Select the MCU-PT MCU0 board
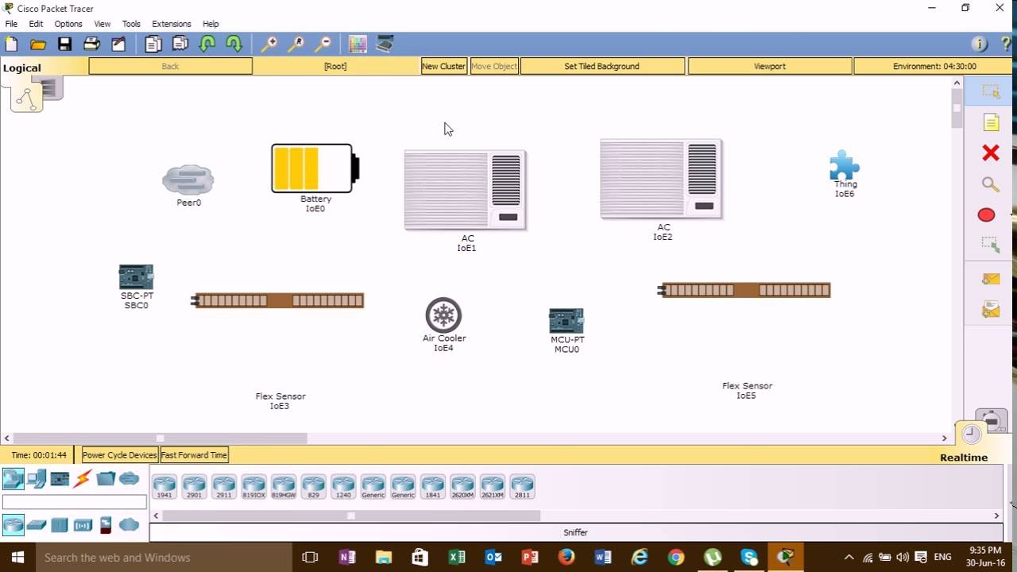The width and height of the screenshot is (1017, 572). point(567,321)
